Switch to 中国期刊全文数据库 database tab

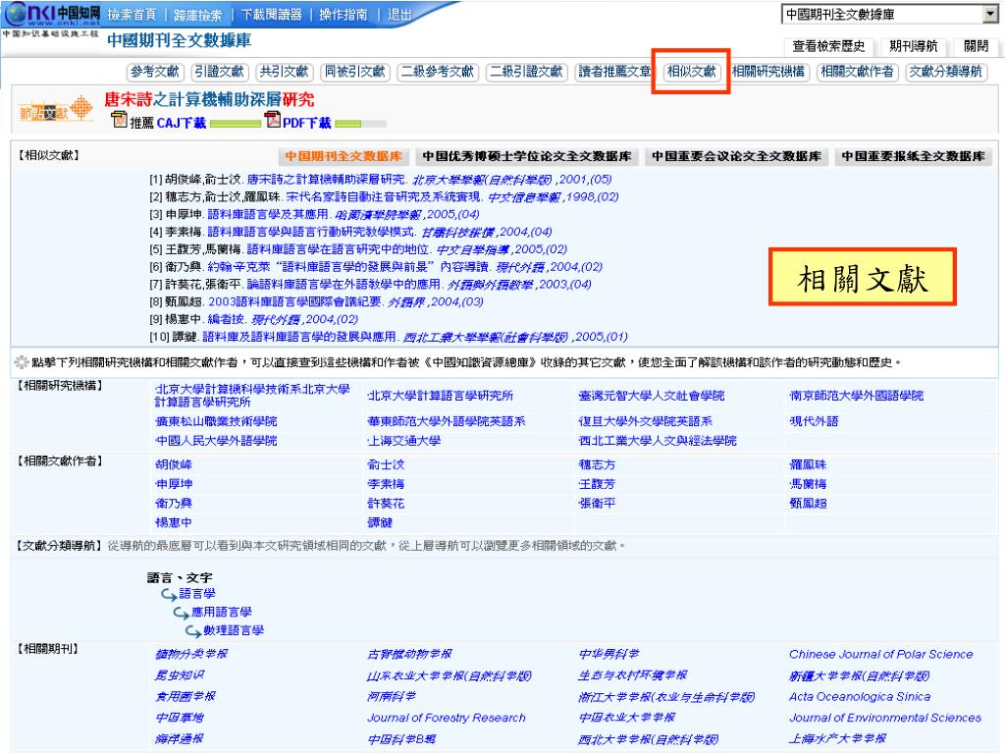[x=344, y=156]
